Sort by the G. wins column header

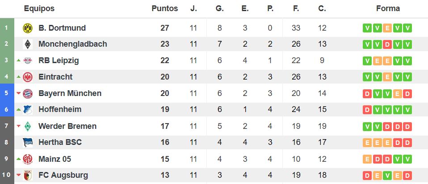click(x=219, y=8)
